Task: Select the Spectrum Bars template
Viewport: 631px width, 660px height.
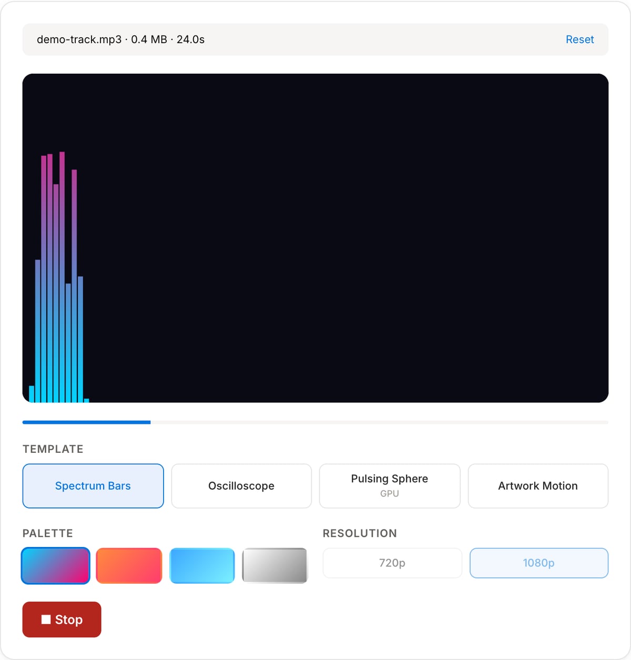Action: 93,486
